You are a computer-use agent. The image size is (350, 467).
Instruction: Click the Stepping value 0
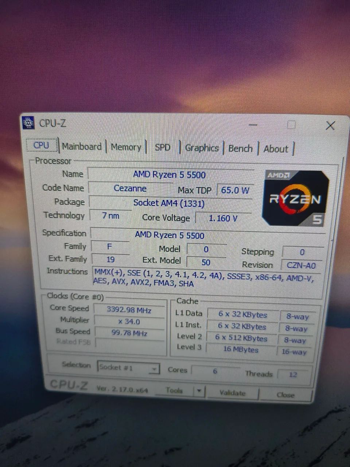pos(302,252)
